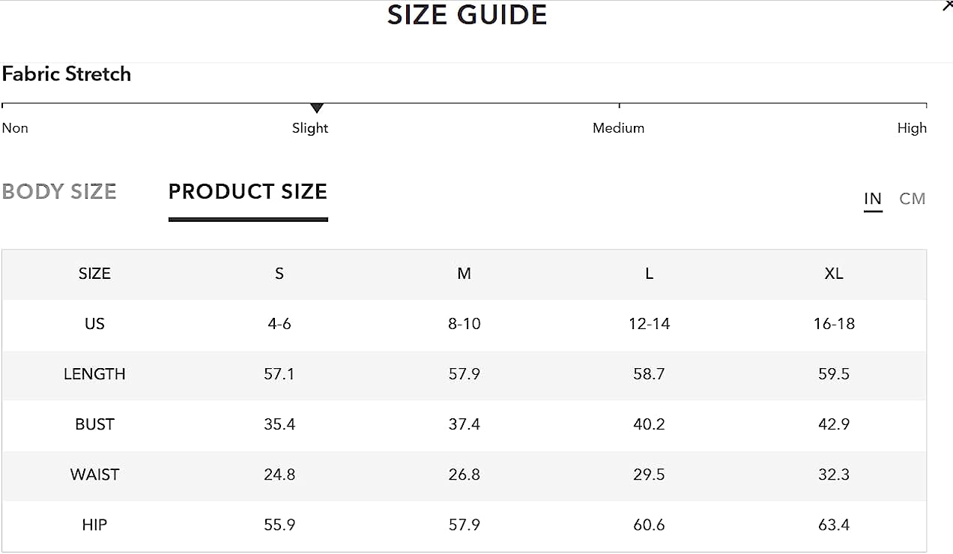The width and height of the screenshot is (953, 554).
Task: Click the Fabric Stretch heading
Action: coord(67,73)
